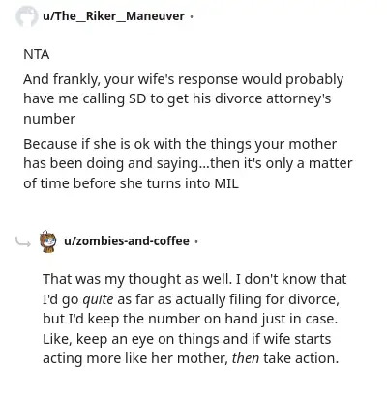Click the phrase "filing for divorce," in the reply
This screenshot has height=393, width=387.
(x=284, y=299)
